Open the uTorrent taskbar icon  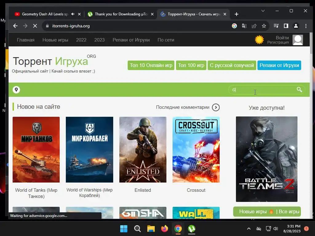pos(192,229)
